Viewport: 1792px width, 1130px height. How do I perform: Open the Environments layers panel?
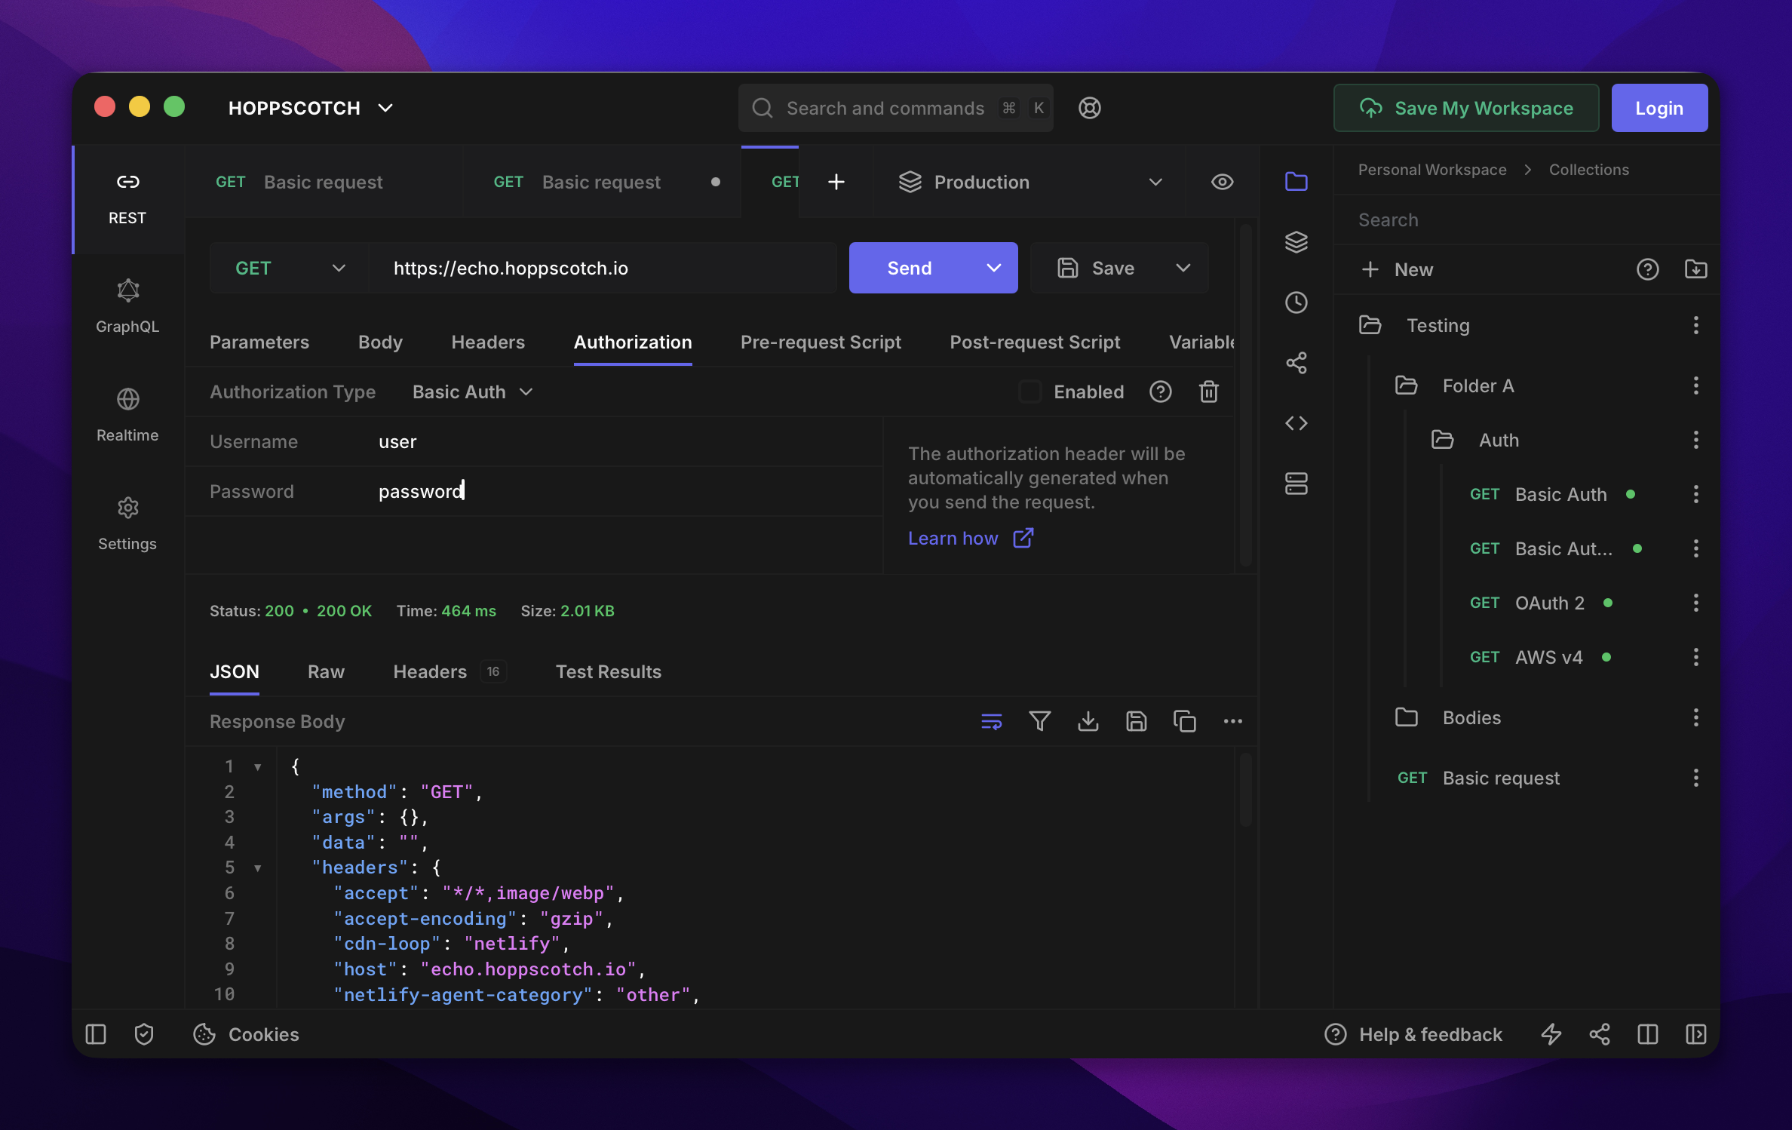point(1296,242)
